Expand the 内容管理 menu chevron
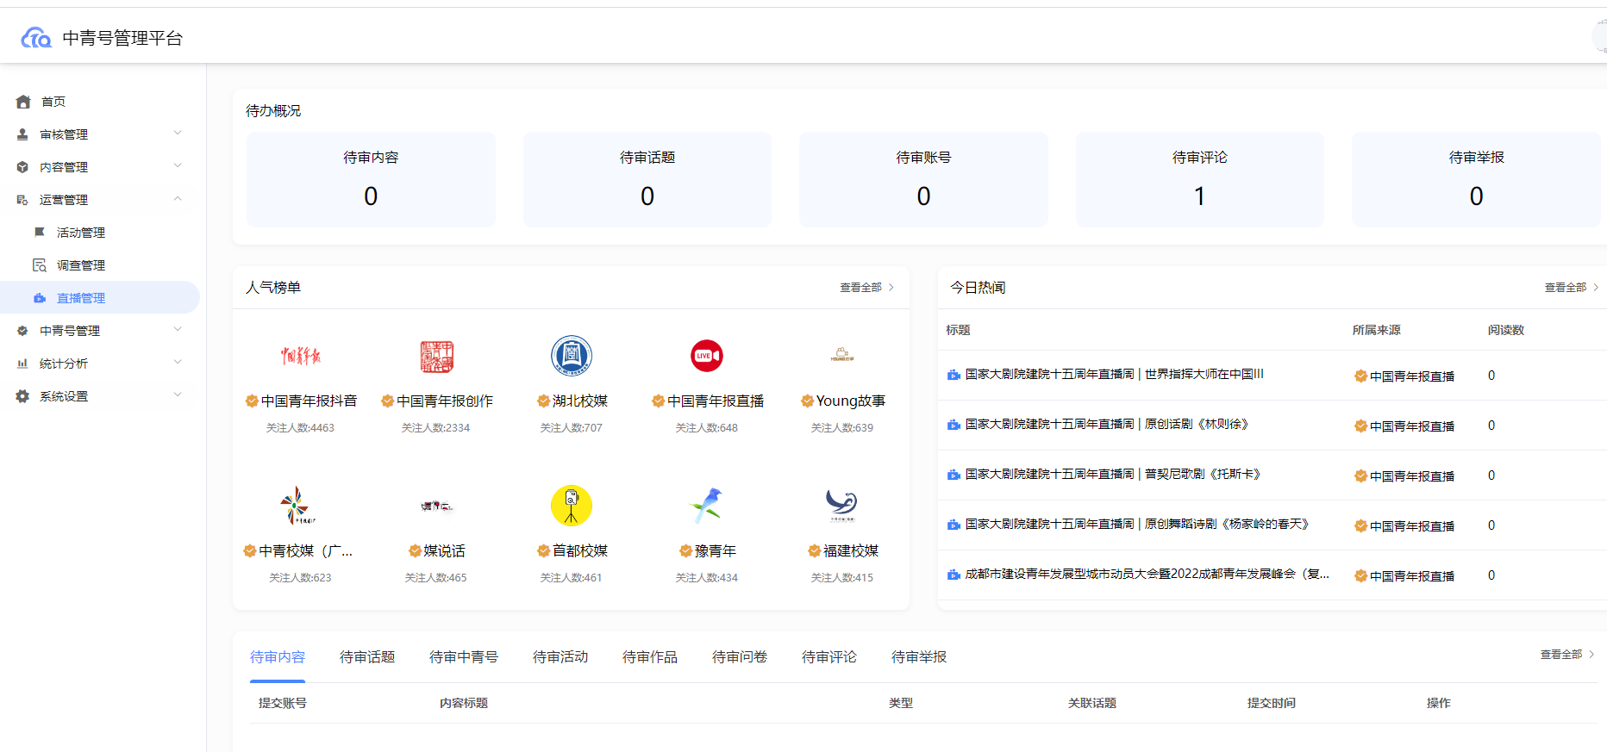1607x752 pixels. point(178,165)
